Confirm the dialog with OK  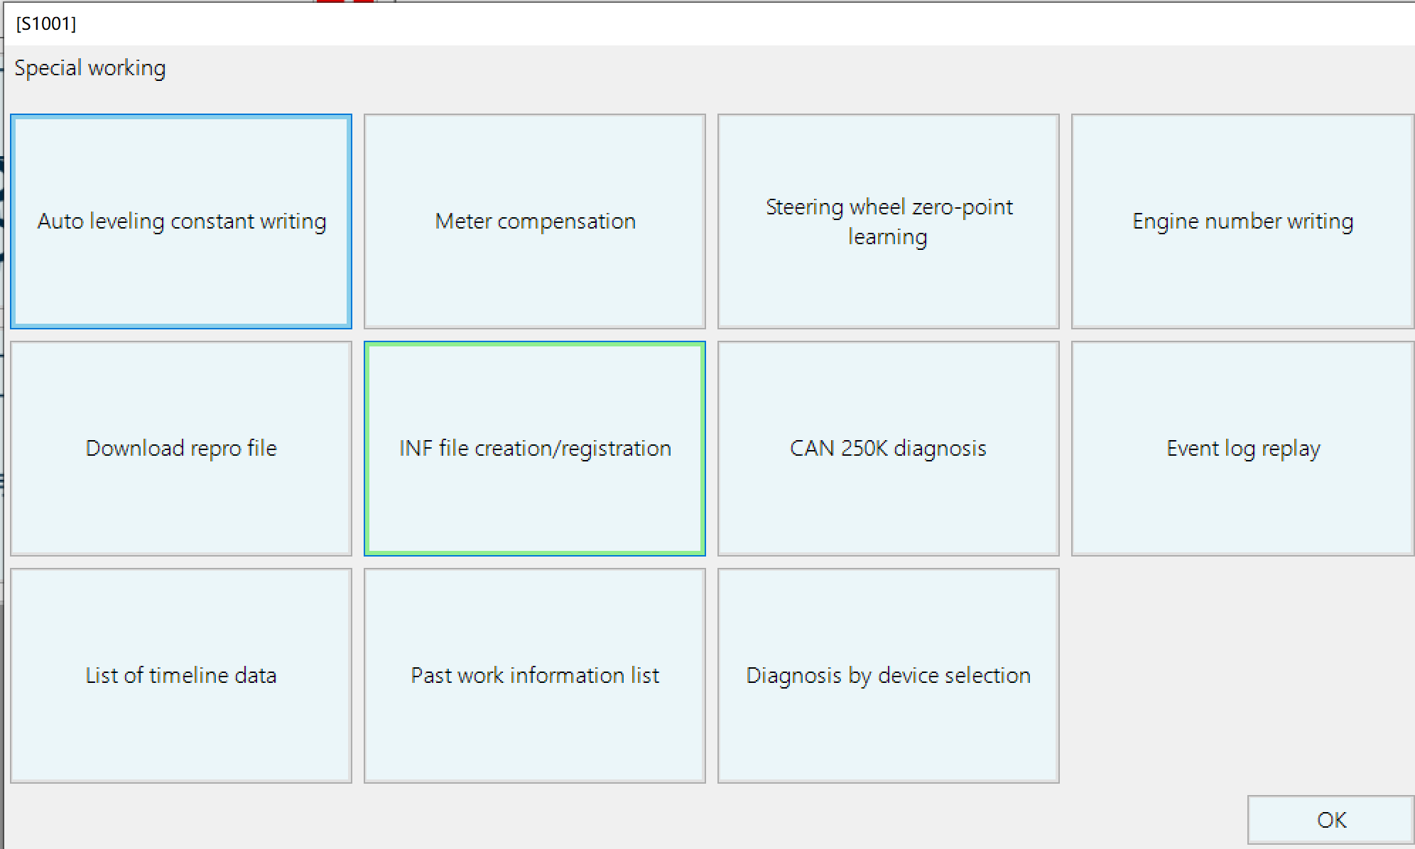1330,820
